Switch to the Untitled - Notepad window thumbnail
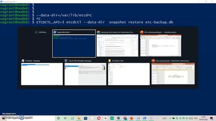 coord(42,74)
